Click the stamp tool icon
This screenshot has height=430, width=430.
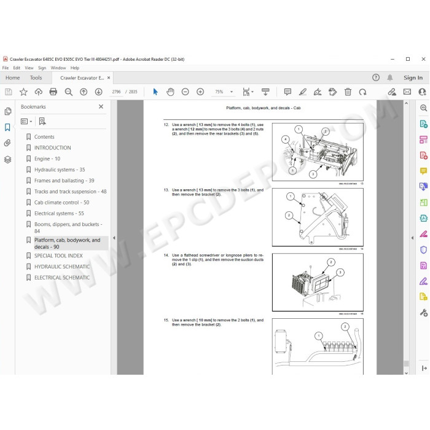point(332,92)
